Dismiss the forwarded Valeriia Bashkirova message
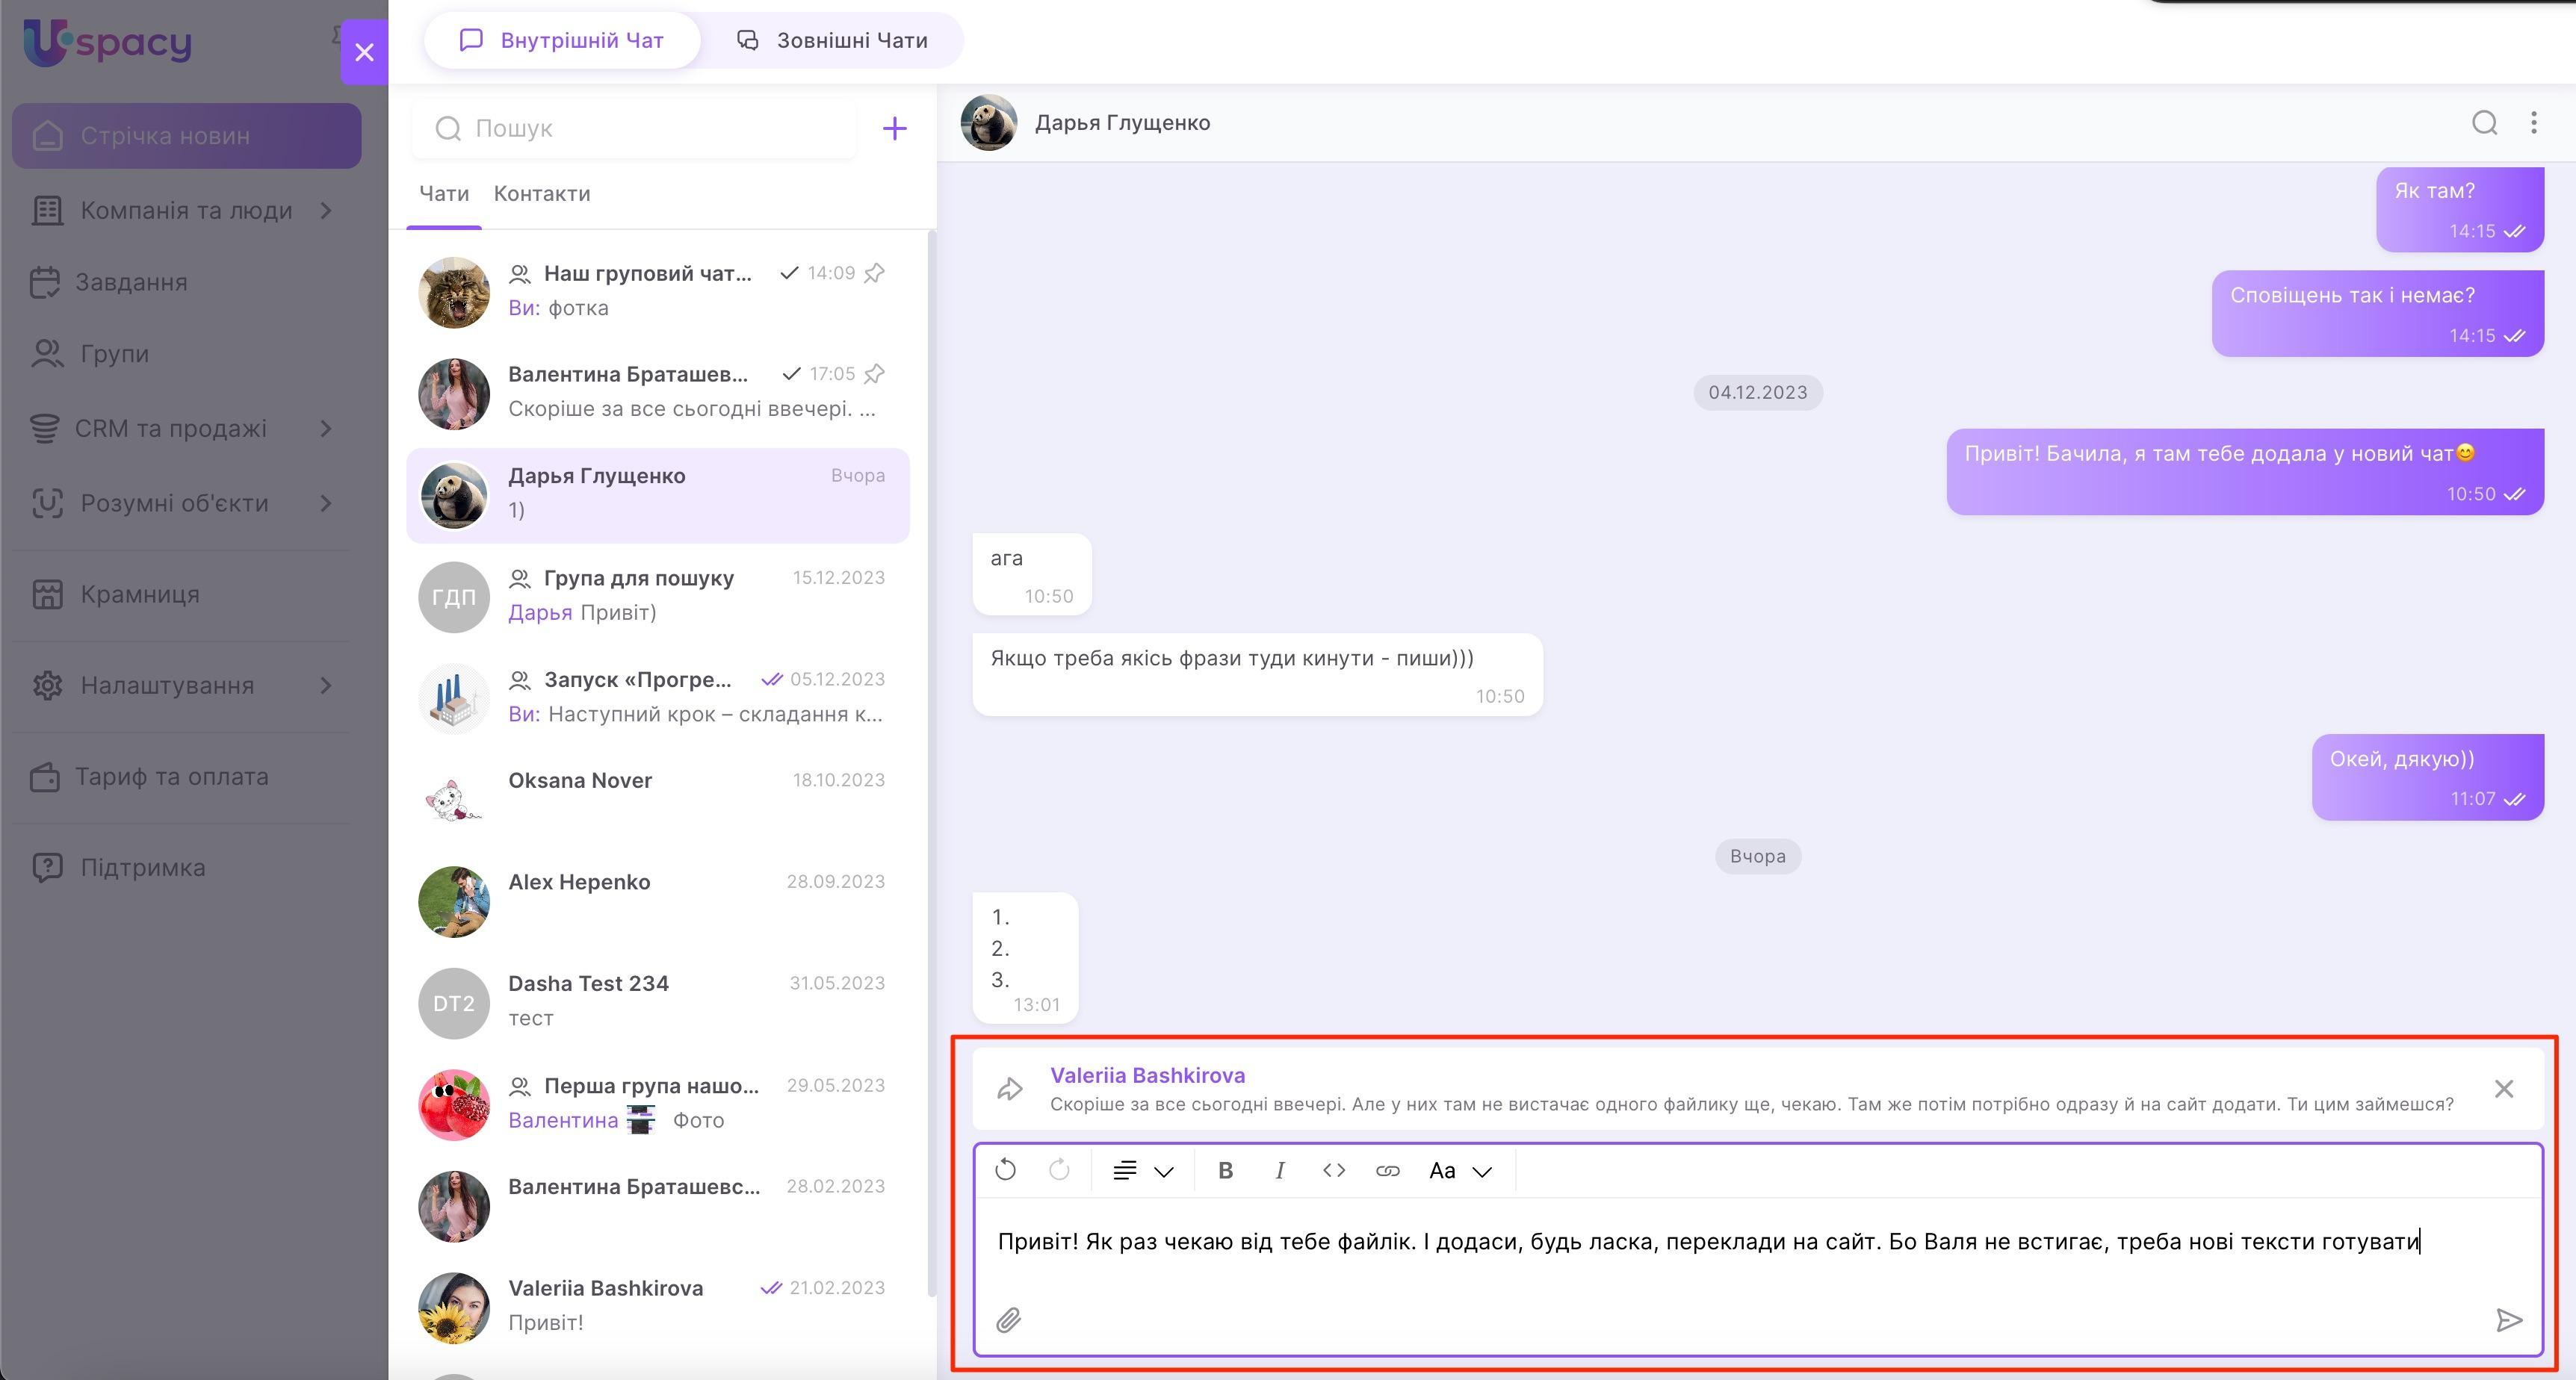 pos(2503,1088)
